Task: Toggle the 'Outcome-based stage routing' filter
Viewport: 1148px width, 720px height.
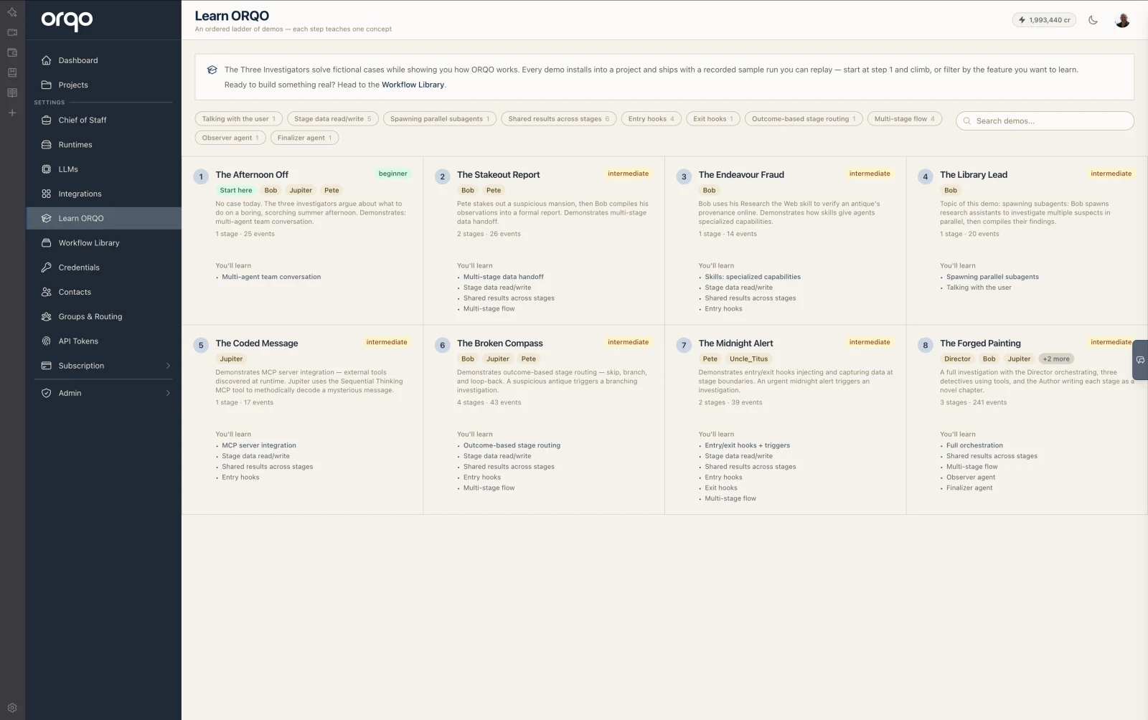Action: tap(804, 119)
